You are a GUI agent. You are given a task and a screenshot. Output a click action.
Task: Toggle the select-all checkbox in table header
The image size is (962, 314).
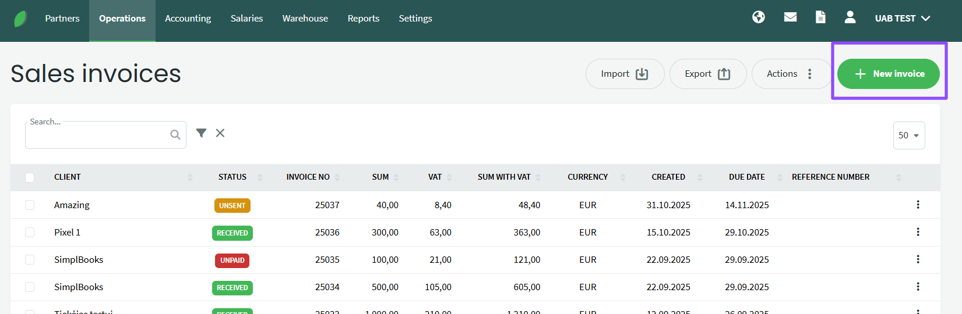30,177
